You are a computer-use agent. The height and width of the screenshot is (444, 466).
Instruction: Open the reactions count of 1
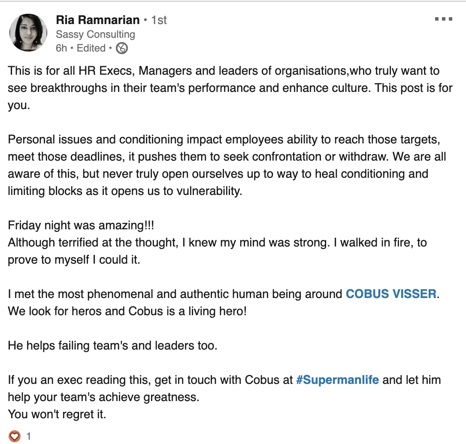(29, 437)
